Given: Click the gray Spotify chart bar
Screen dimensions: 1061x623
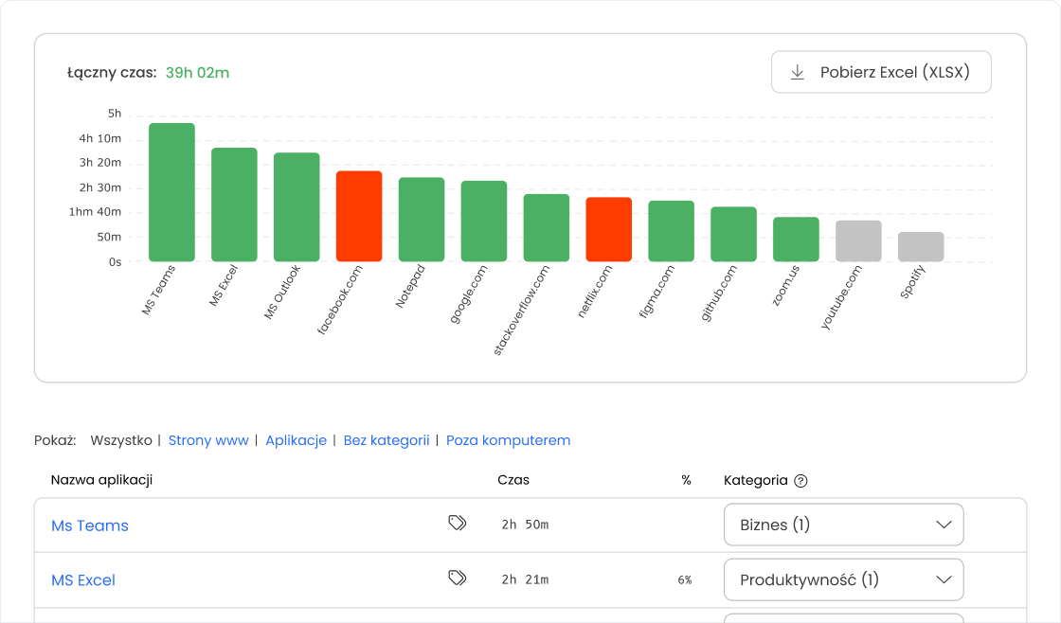Looking at the screenshot, I should tap(921, 247).
